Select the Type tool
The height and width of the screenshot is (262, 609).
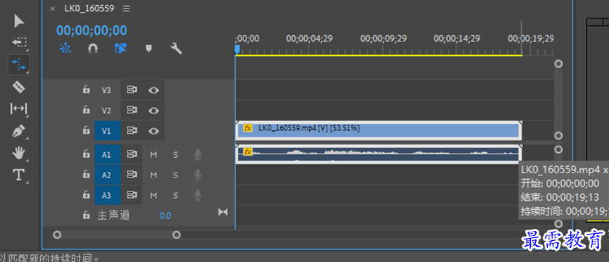pyautogui.click(x=18, y=175)
